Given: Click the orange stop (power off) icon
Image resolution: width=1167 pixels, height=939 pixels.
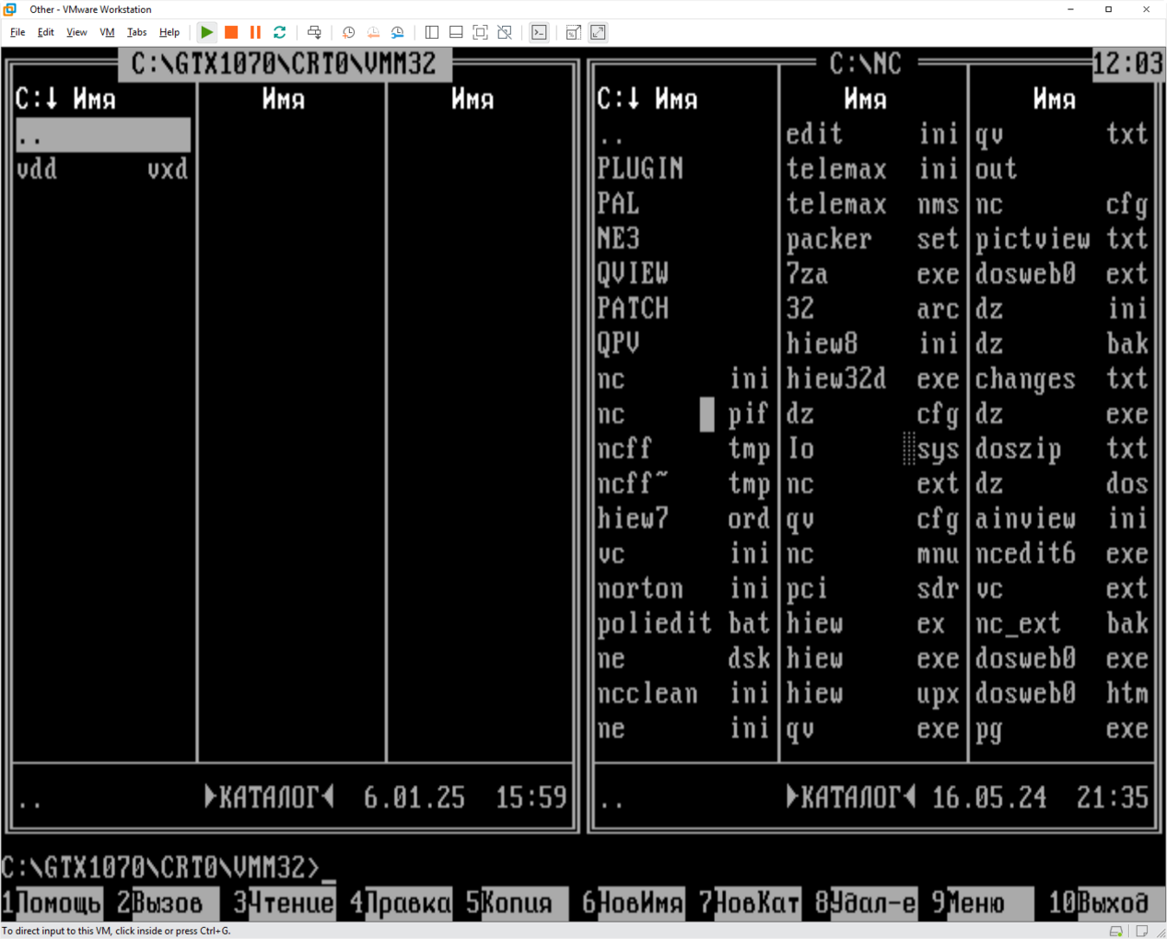Looking at the screenshot, I should pyautogui.click(x=231, y=32).
